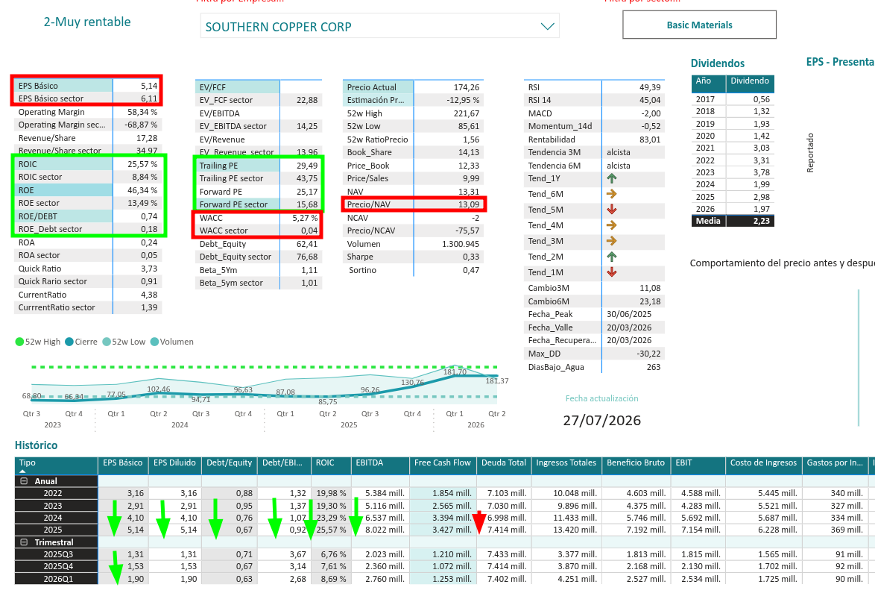Image resolution: width=875 pixels, height=602 pixels.
Task: Click the red triangle beside Deuda Total
Action: pyautogui.click(x=478, y=522)
